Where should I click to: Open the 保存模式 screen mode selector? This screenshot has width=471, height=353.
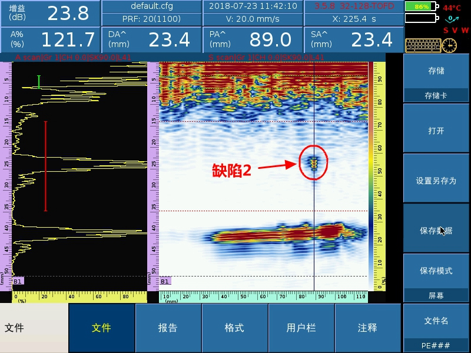[x=436, y=278]
